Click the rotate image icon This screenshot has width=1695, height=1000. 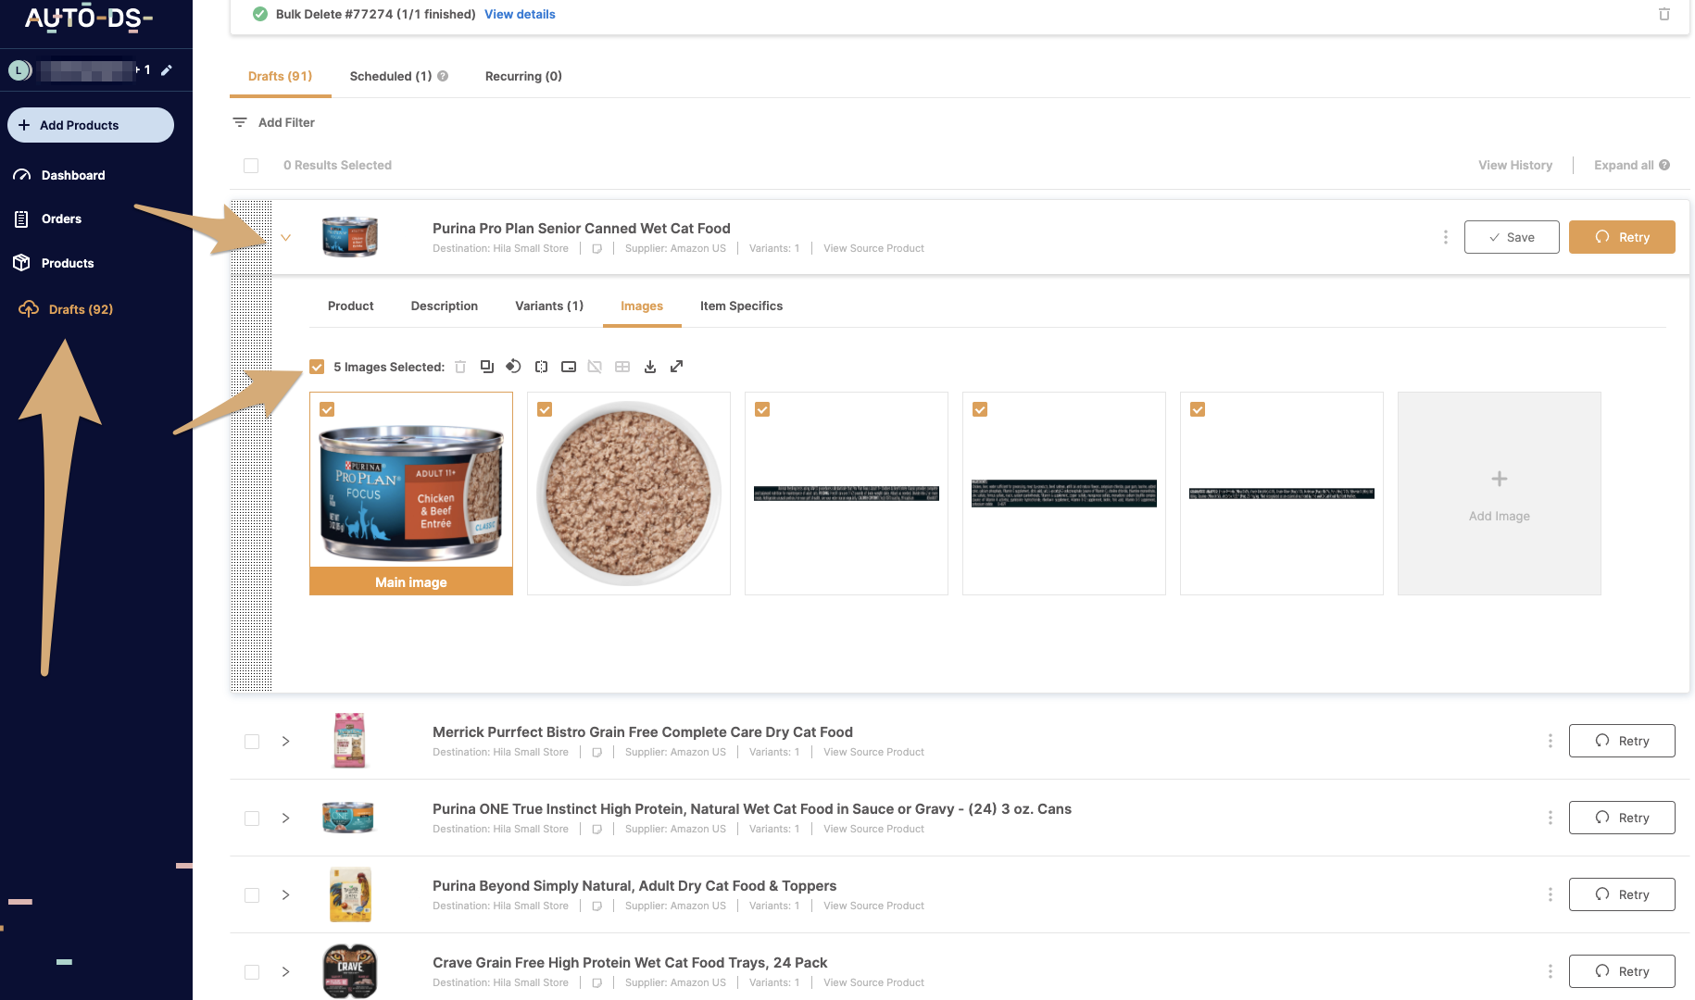coord(513,367)
